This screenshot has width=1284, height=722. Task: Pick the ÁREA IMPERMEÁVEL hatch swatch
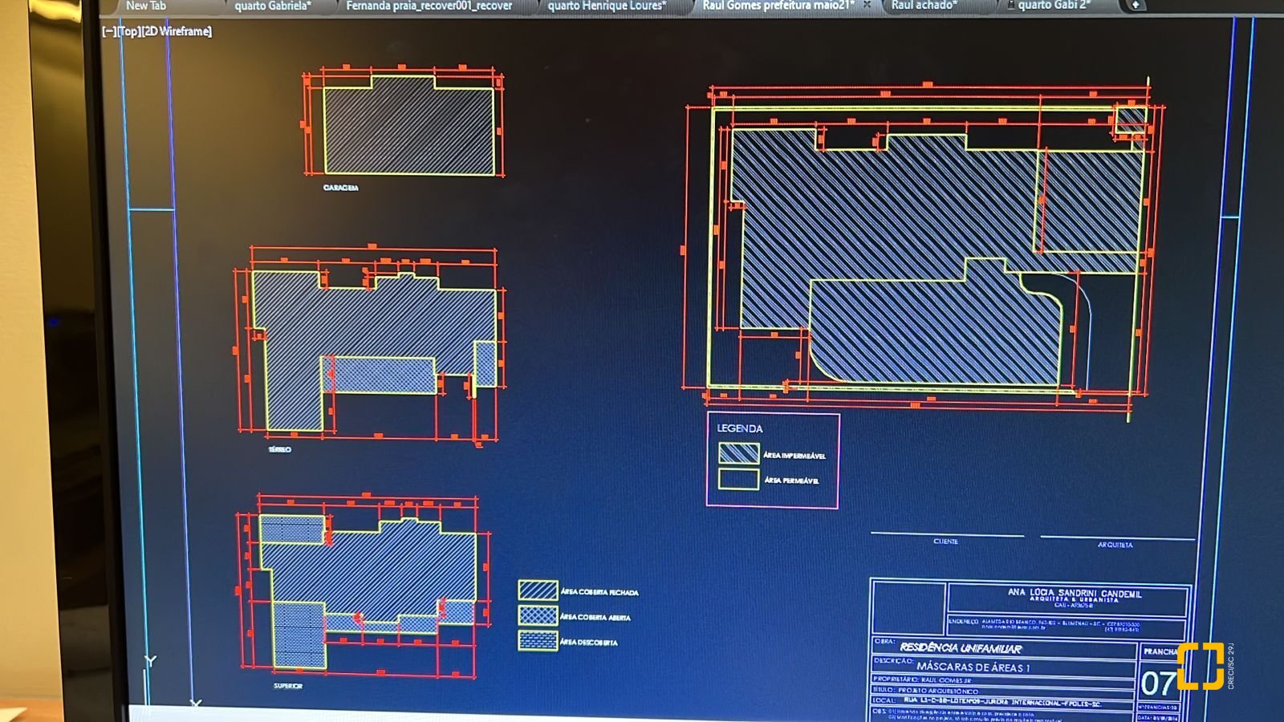[x=738, y=453]
